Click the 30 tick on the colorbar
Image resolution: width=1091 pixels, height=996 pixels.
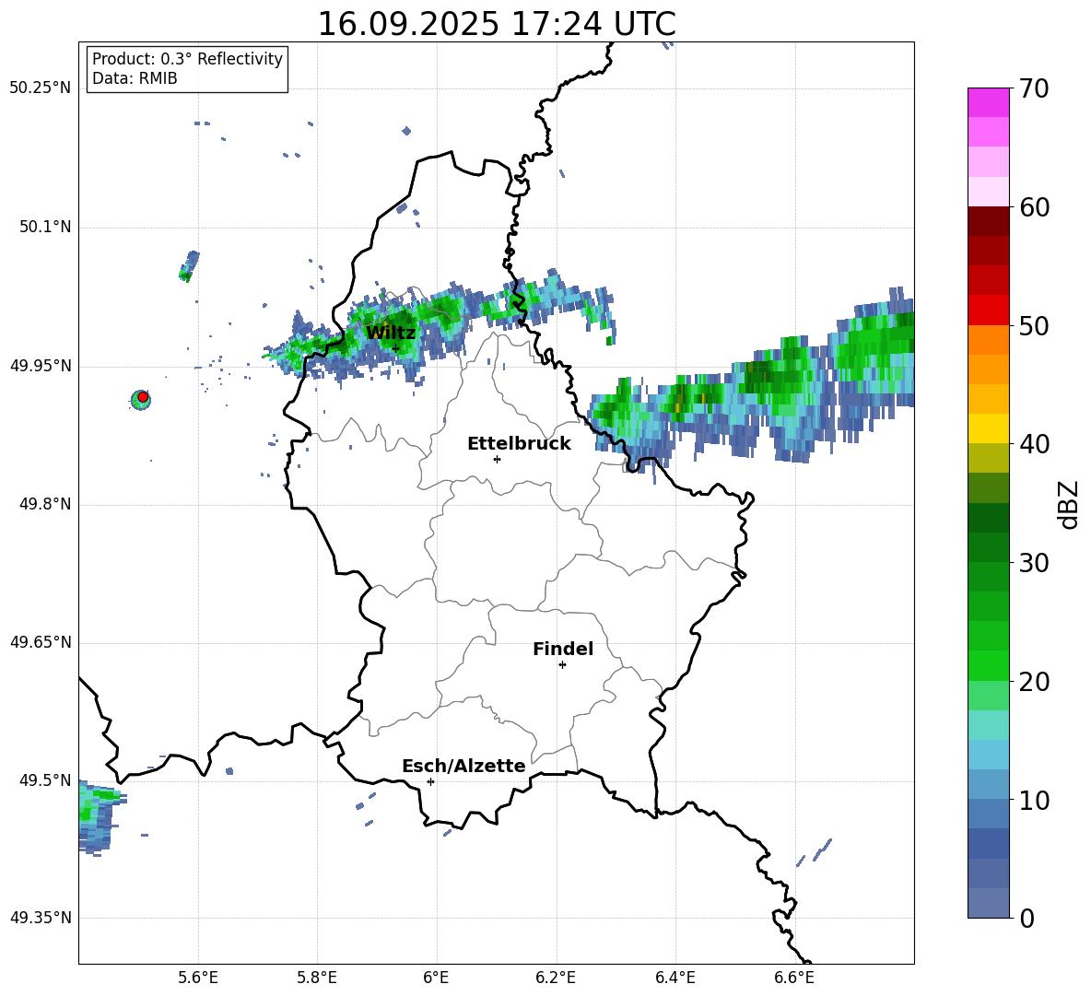tap(1034, 563)
